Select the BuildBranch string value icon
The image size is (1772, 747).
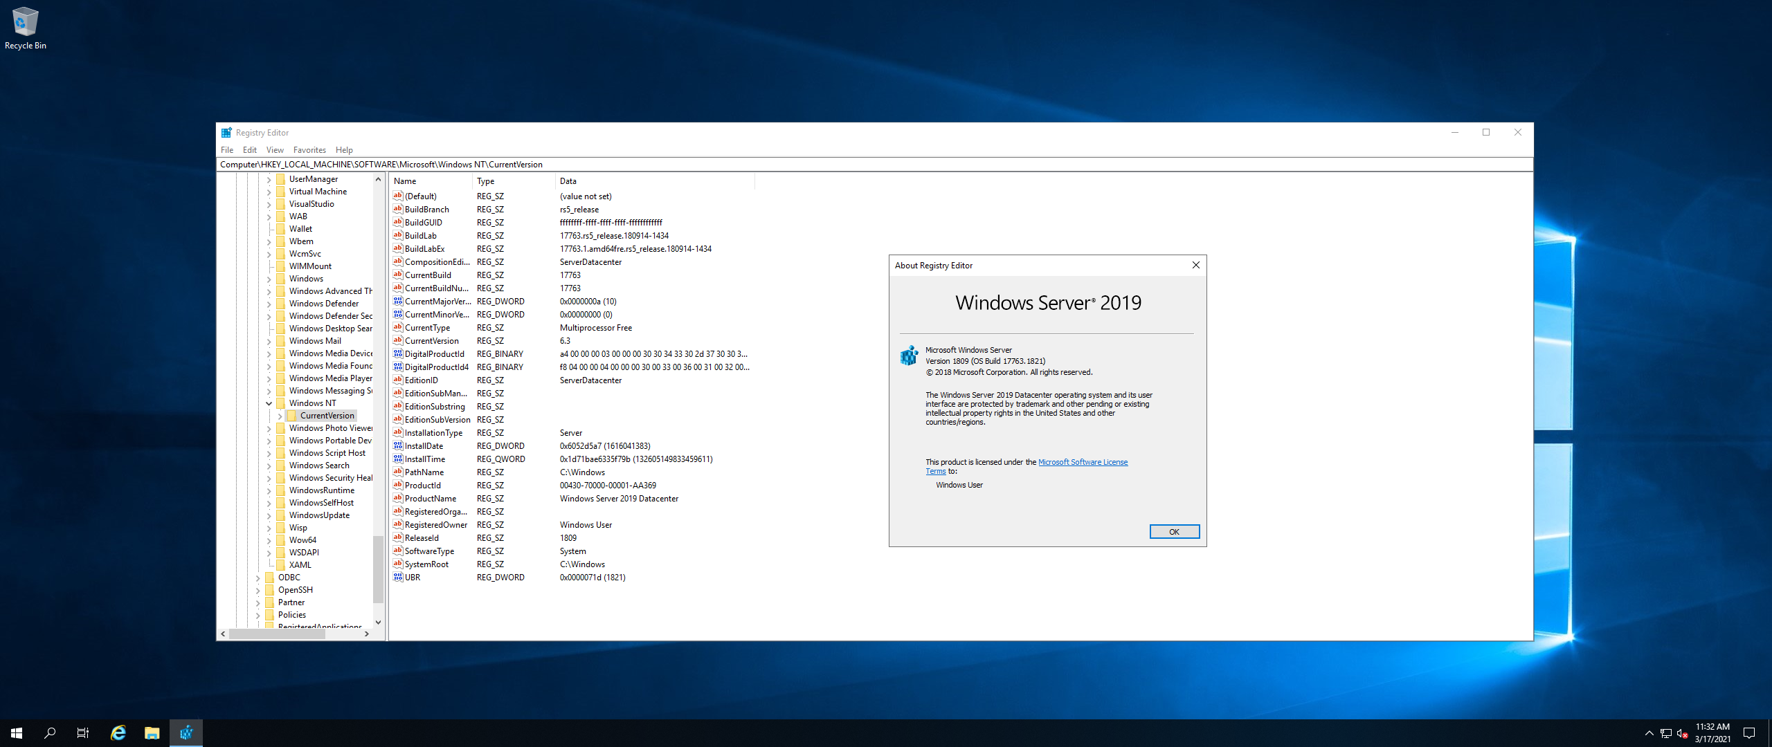398,209
